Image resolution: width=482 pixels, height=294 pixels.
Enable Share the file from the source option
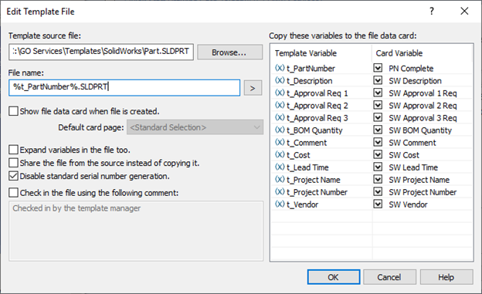(14, 163)
